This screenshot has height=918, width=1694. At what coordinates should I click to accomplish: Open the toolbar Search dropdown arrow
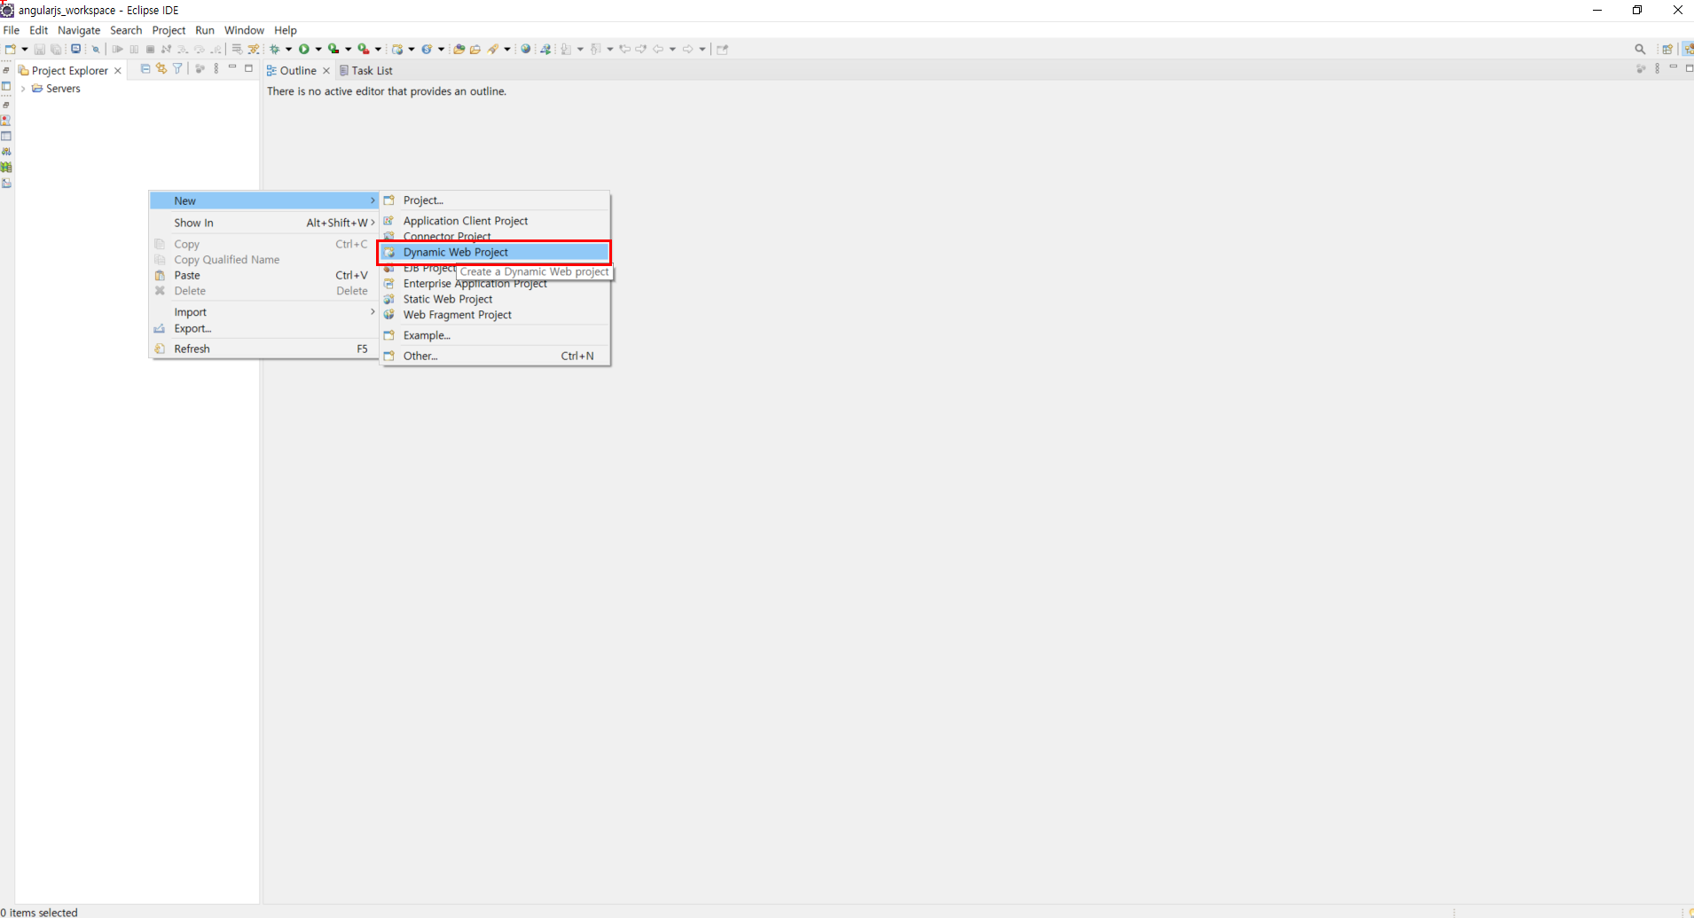pos(507,49)
